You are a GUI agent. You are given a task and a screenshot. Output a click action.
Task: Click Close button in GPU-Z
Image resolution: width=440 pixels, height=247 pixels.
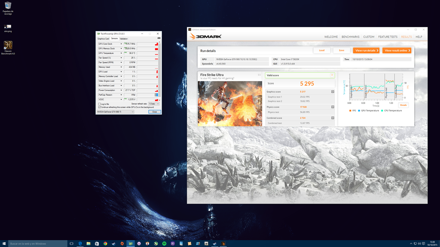[x=155, y=112]
